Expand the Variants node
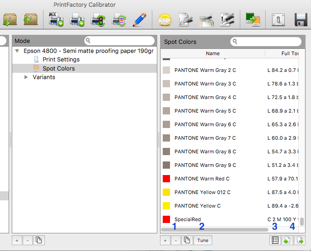Viewport: 311px width, 251px height. point(26,77)
